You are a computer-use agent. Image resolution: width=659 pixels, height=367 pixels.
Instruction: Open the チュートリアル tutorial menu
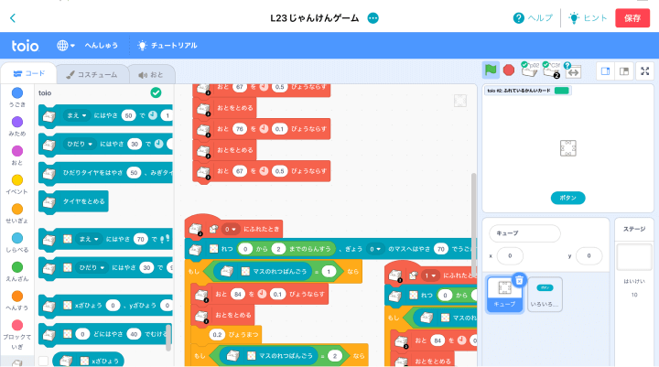tap(167, 46)
